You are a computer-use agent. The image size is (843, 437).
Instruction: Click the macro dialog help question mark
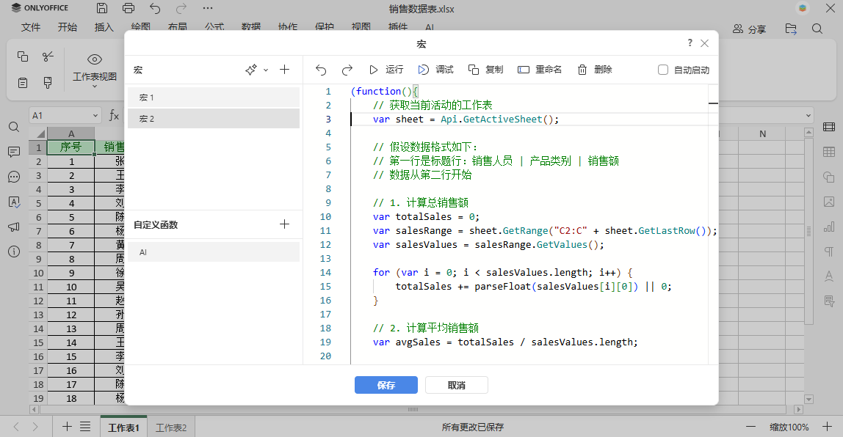690,43
